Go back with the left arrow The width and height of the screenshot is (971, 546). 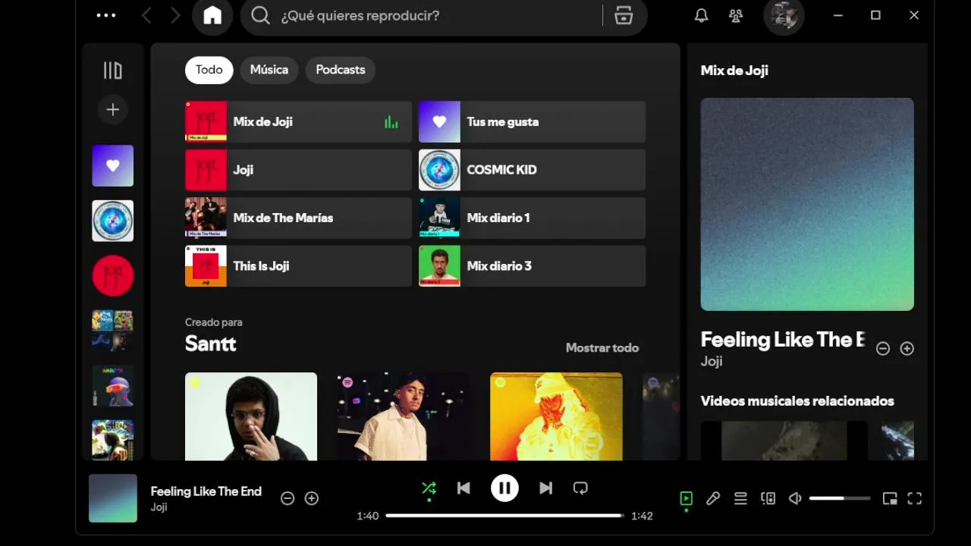pos(147,15)
